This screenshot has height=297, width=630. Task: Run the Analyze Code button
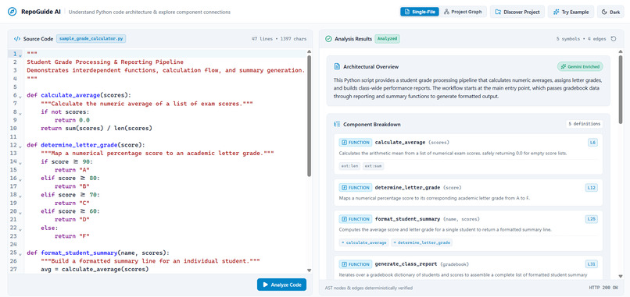281,285
